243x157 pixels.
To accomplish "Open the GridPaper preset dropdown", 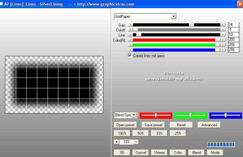I will pos(173,16).
